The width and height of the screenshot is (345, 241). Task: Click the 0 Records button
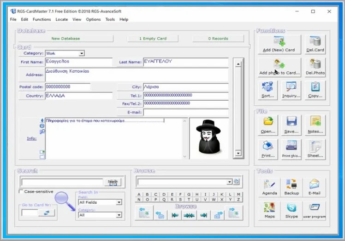218,39
